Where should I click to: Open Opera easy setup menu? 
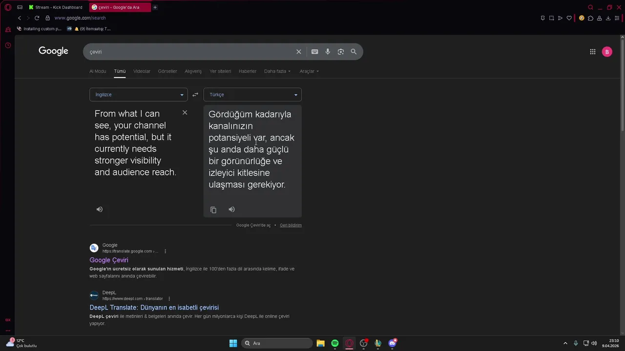click(x=617, y=18)
